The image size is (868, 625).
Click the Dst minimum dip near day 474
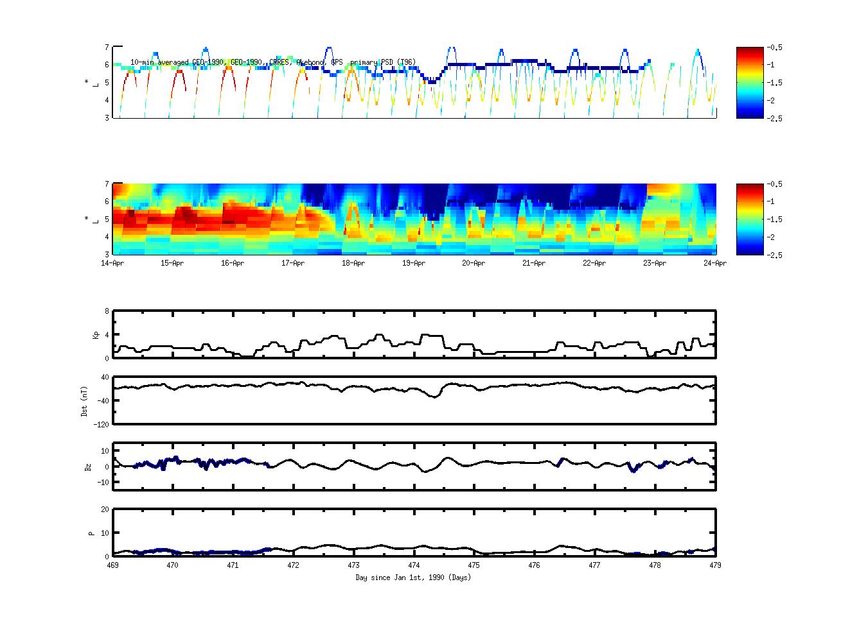coord(435,397)
